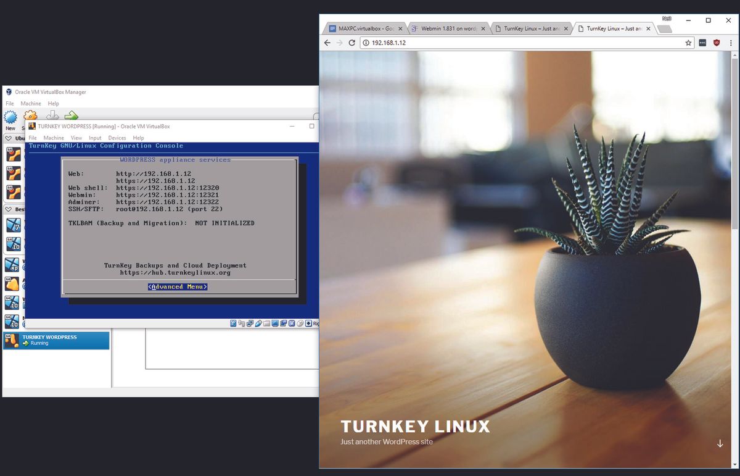Open site info via the circled-i dropdown

tap(365, 43)
